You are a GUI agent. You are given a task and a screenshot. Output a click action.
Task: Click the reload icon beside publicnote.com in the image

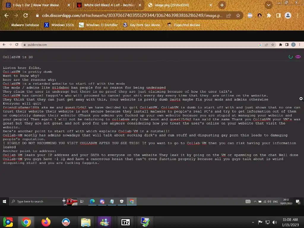click(x=17, y=45)
